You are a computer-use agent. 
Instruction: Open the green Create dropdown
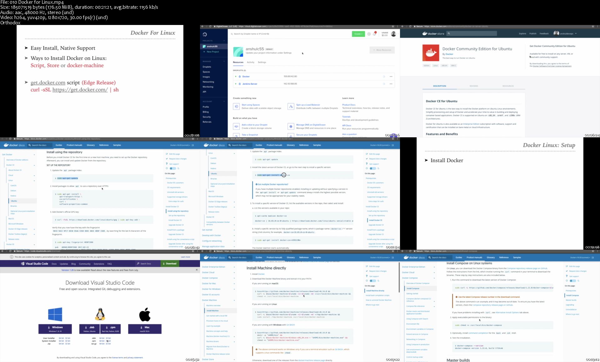coord(358,34)
